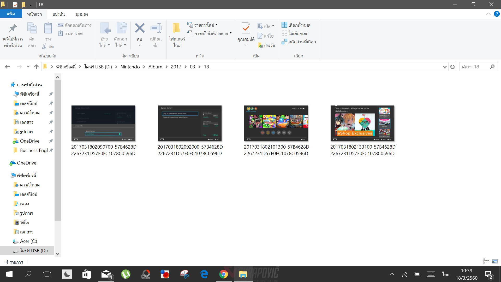Open the taskbar search icon
The height and width of the screenshot is (282, 501).
pos(28,274)
